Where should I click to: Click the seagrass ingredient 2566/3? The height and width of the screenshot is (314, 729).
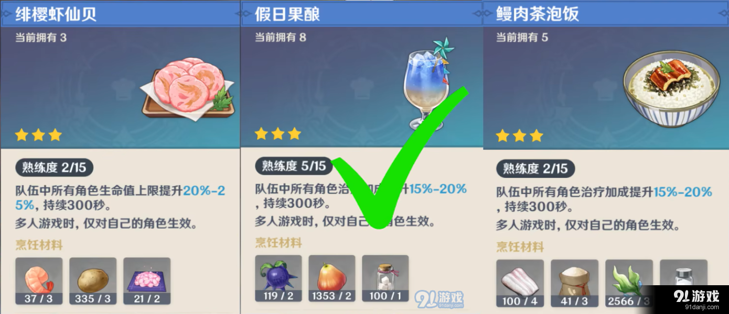point(629,284)
